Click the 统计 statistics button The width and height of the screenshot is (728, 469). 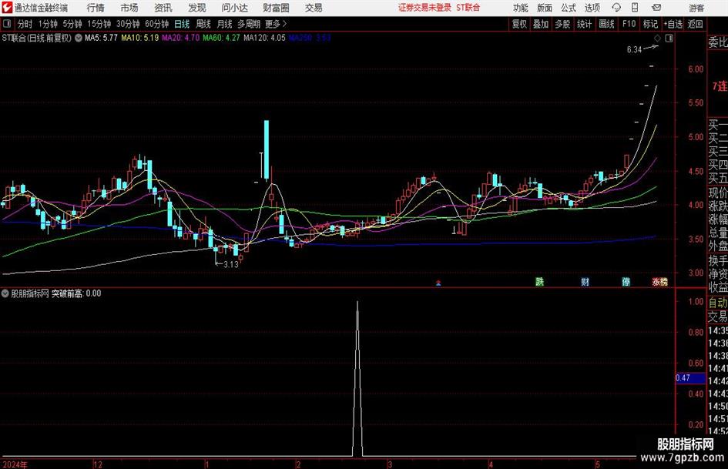pyautogui.click(x=584, y=24)
